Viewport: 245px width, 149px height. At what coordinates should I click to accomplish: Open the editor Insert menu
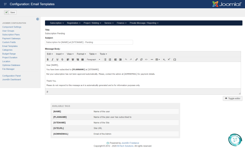pos(60,54)
